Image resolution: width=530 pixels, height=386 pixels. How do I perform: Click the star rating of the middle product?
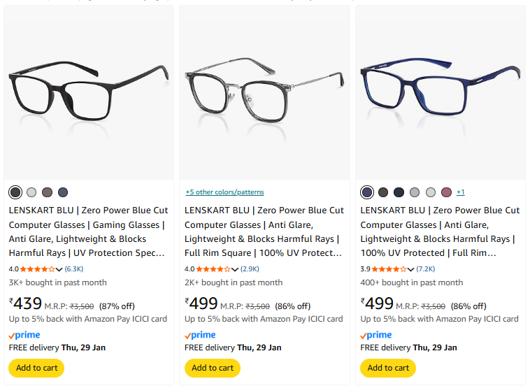[213, 269]
